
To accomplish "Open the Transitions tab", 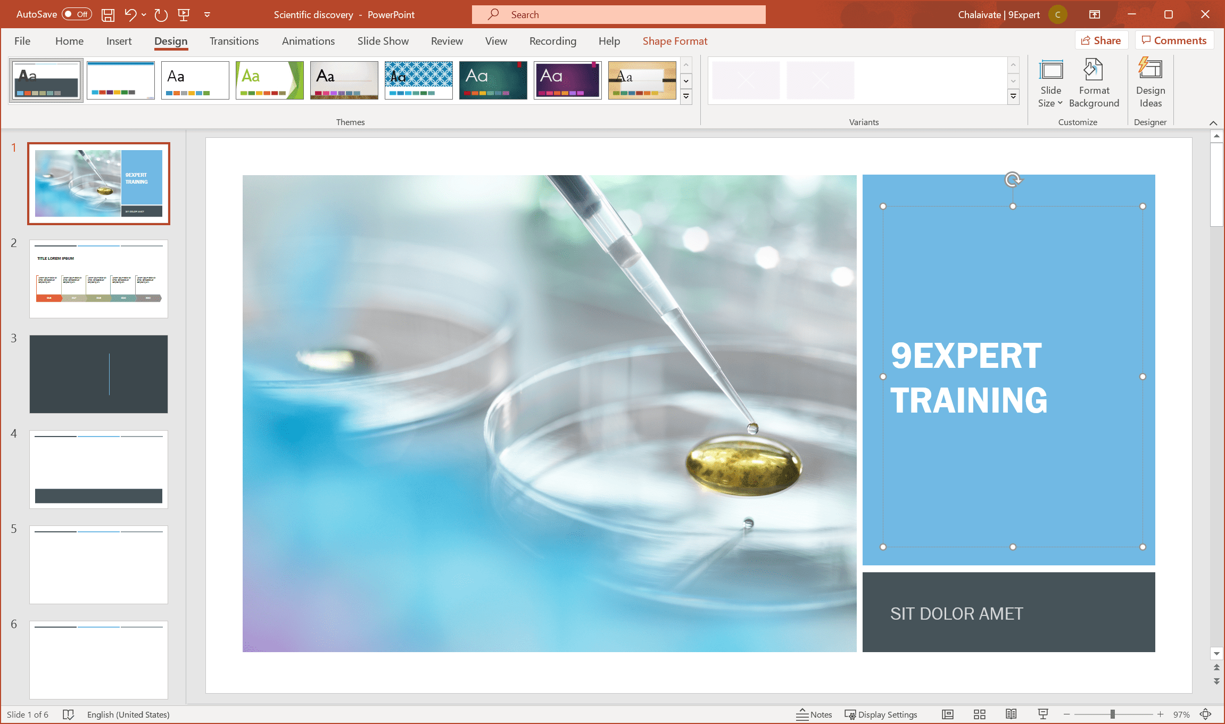I will click(234, 41).
